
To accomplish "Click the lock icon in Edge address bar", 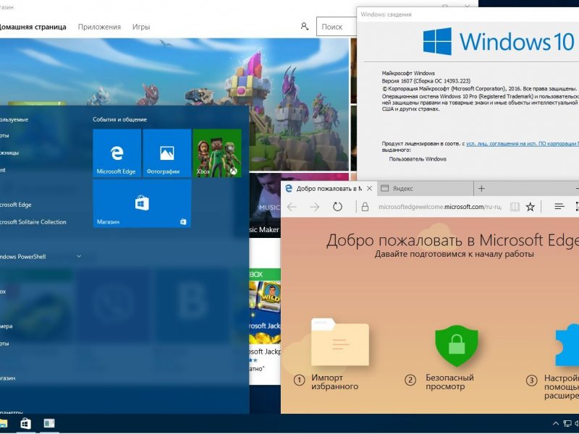I will point(365,207).
